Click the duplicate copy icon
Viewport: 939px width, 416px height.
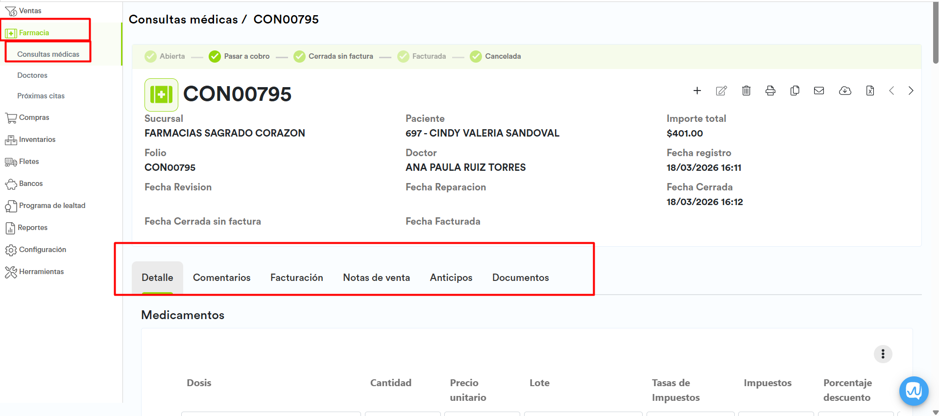point(795,91)
